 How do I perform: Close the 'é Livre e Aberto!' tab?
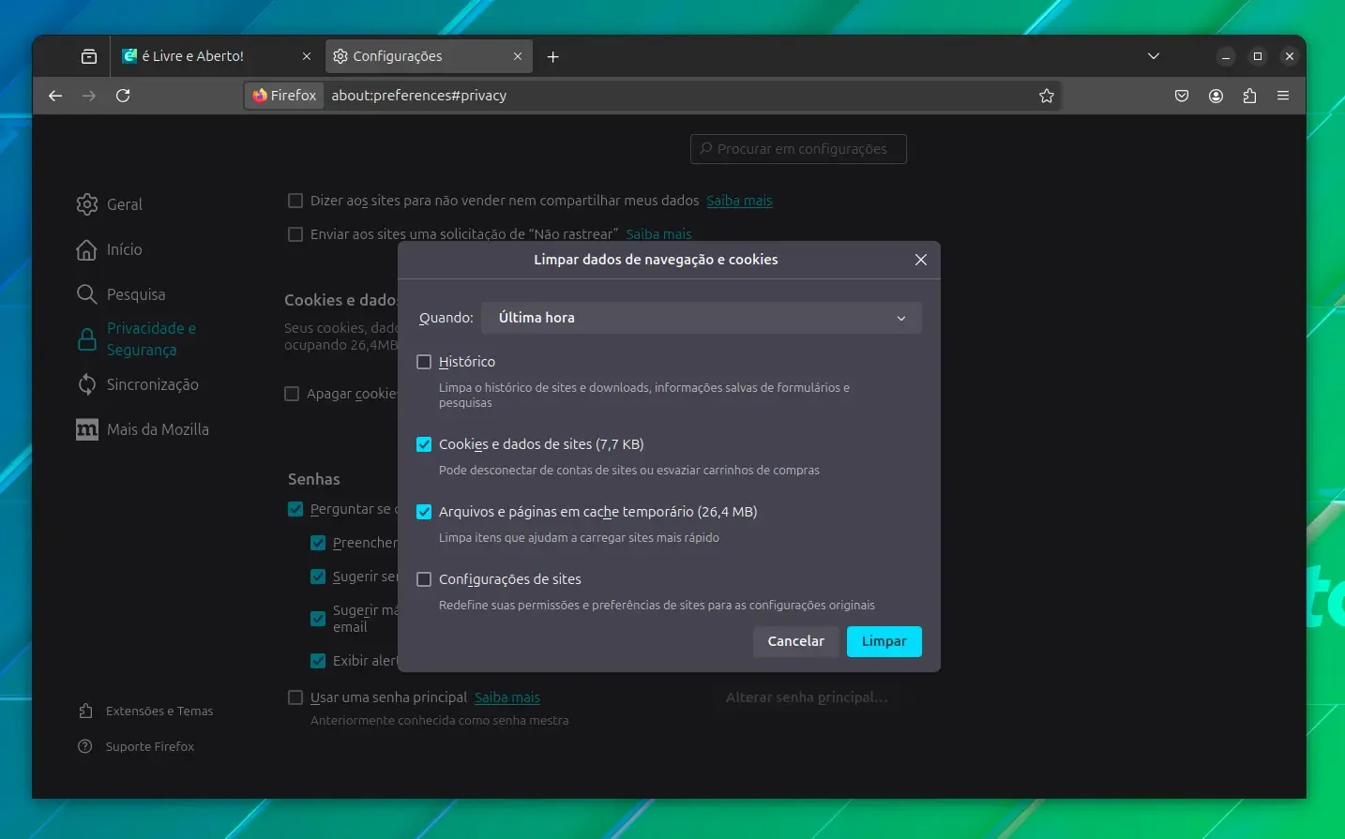click(307, 56)
